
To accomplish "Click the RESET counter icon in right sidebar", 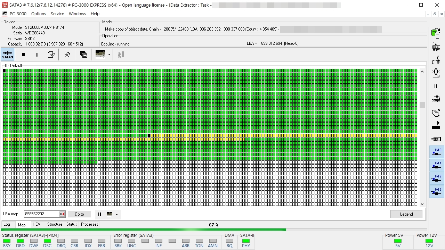I will coord(436,47).
